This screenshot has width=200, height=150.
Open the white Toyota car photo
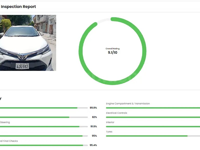pyautogui.click(x=28, y=43)
